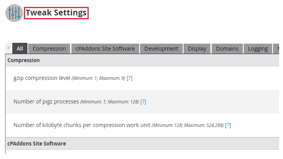Click the Tweak Settings page title
The height and width of the screenshot is (159, 283).
pyautogui.click(x=56, y=13)
